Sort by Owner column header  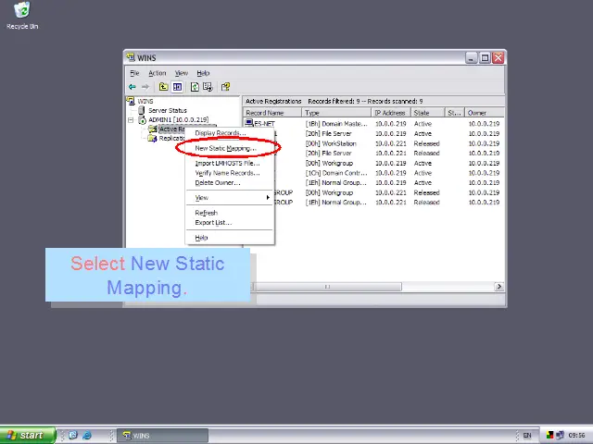click(x=484, y=113)
